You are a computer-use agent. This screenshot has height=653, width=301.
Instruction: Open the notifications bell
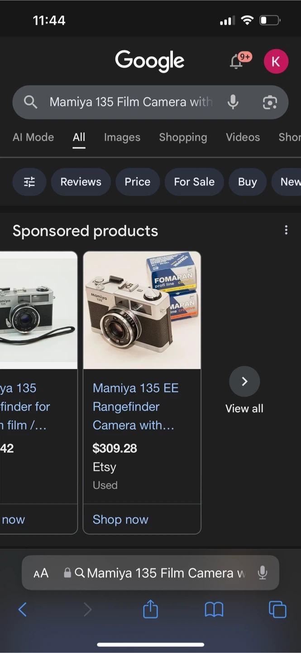tap(237, 61)
